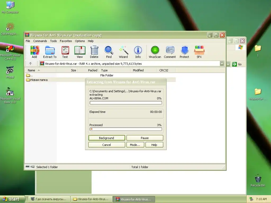Sort files by Name column
Image resolution: width=271 pixels, height=203 pixels.
point(40,70)
